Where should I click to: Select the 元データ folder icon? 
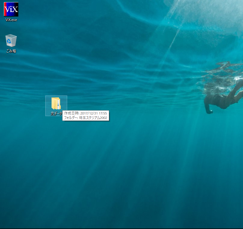56,103
